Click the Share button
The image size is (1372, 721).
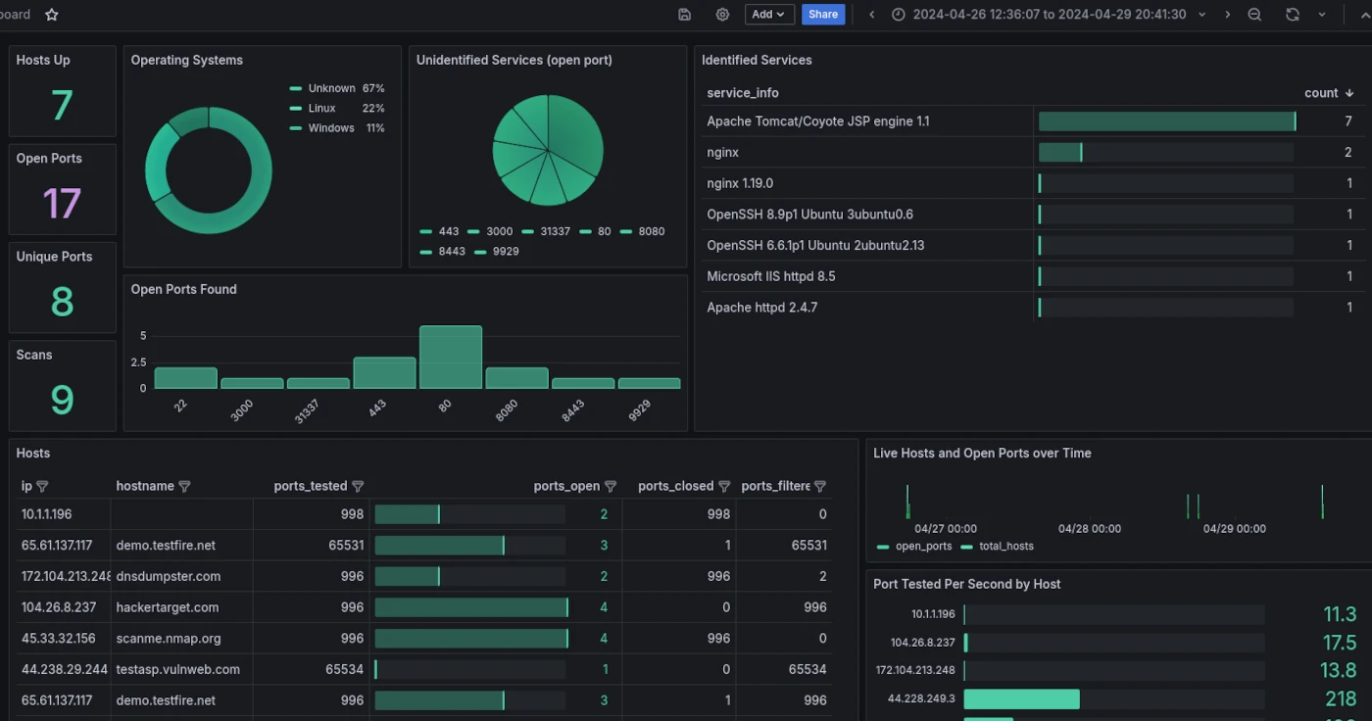(823, 15)
